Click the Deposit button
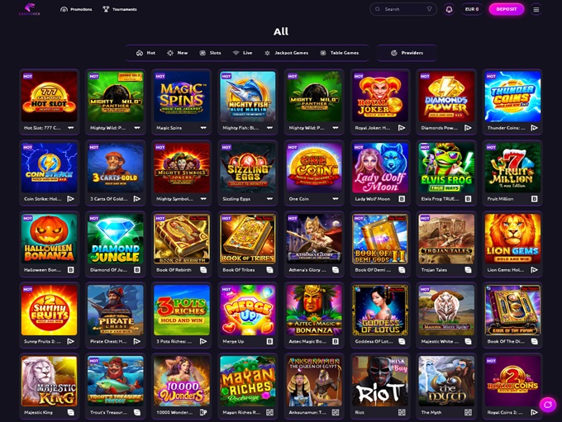 point(506,9)
